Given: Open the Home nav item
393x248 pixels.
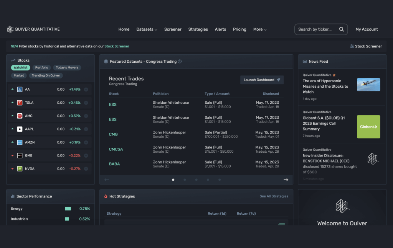Looking at the screenshot, I should tap(124, 29).
